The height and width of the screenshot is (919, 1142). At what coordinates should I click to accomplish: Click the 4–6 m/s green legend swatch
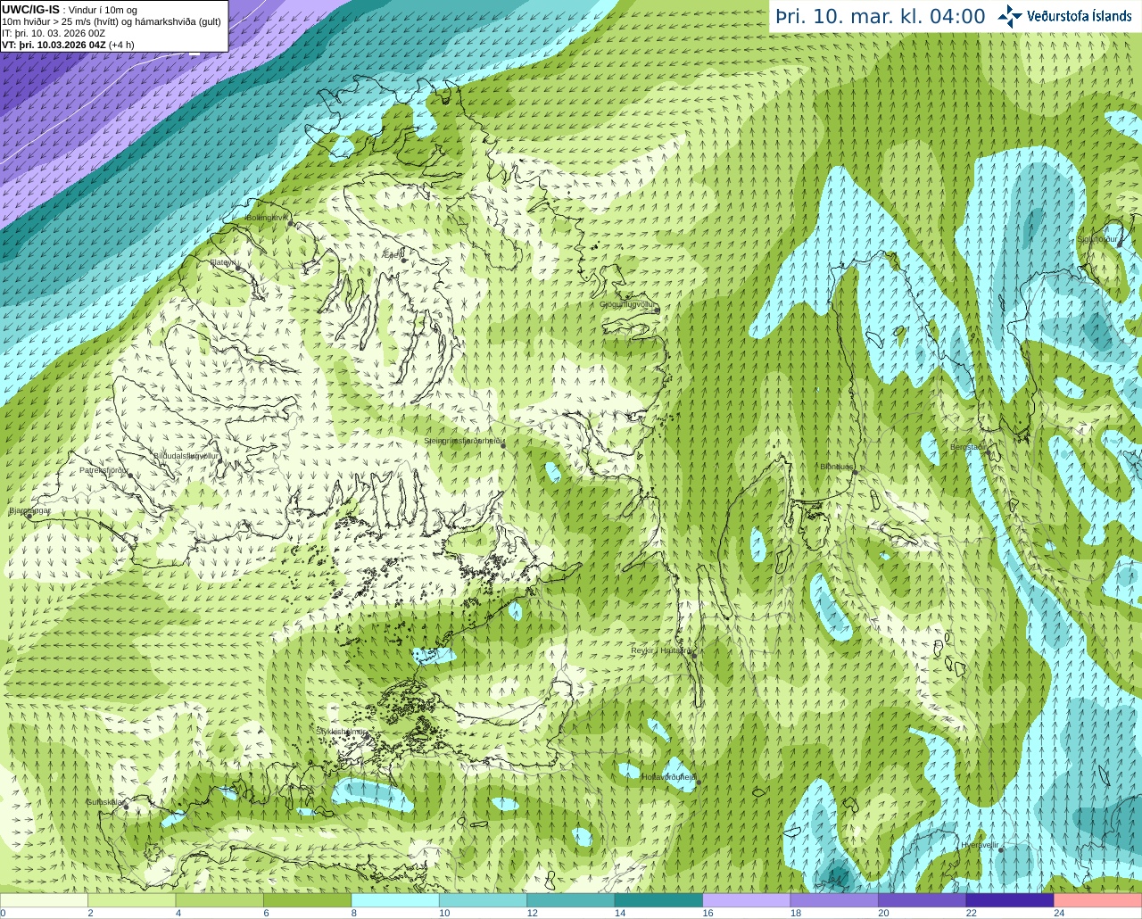click(219, 900)
